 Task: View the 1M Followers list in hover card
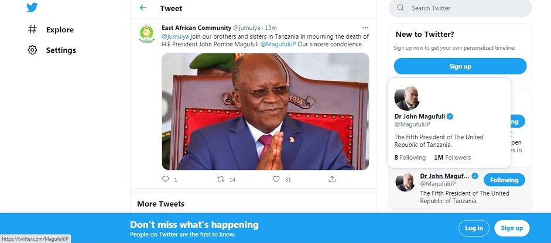(453, 158)
